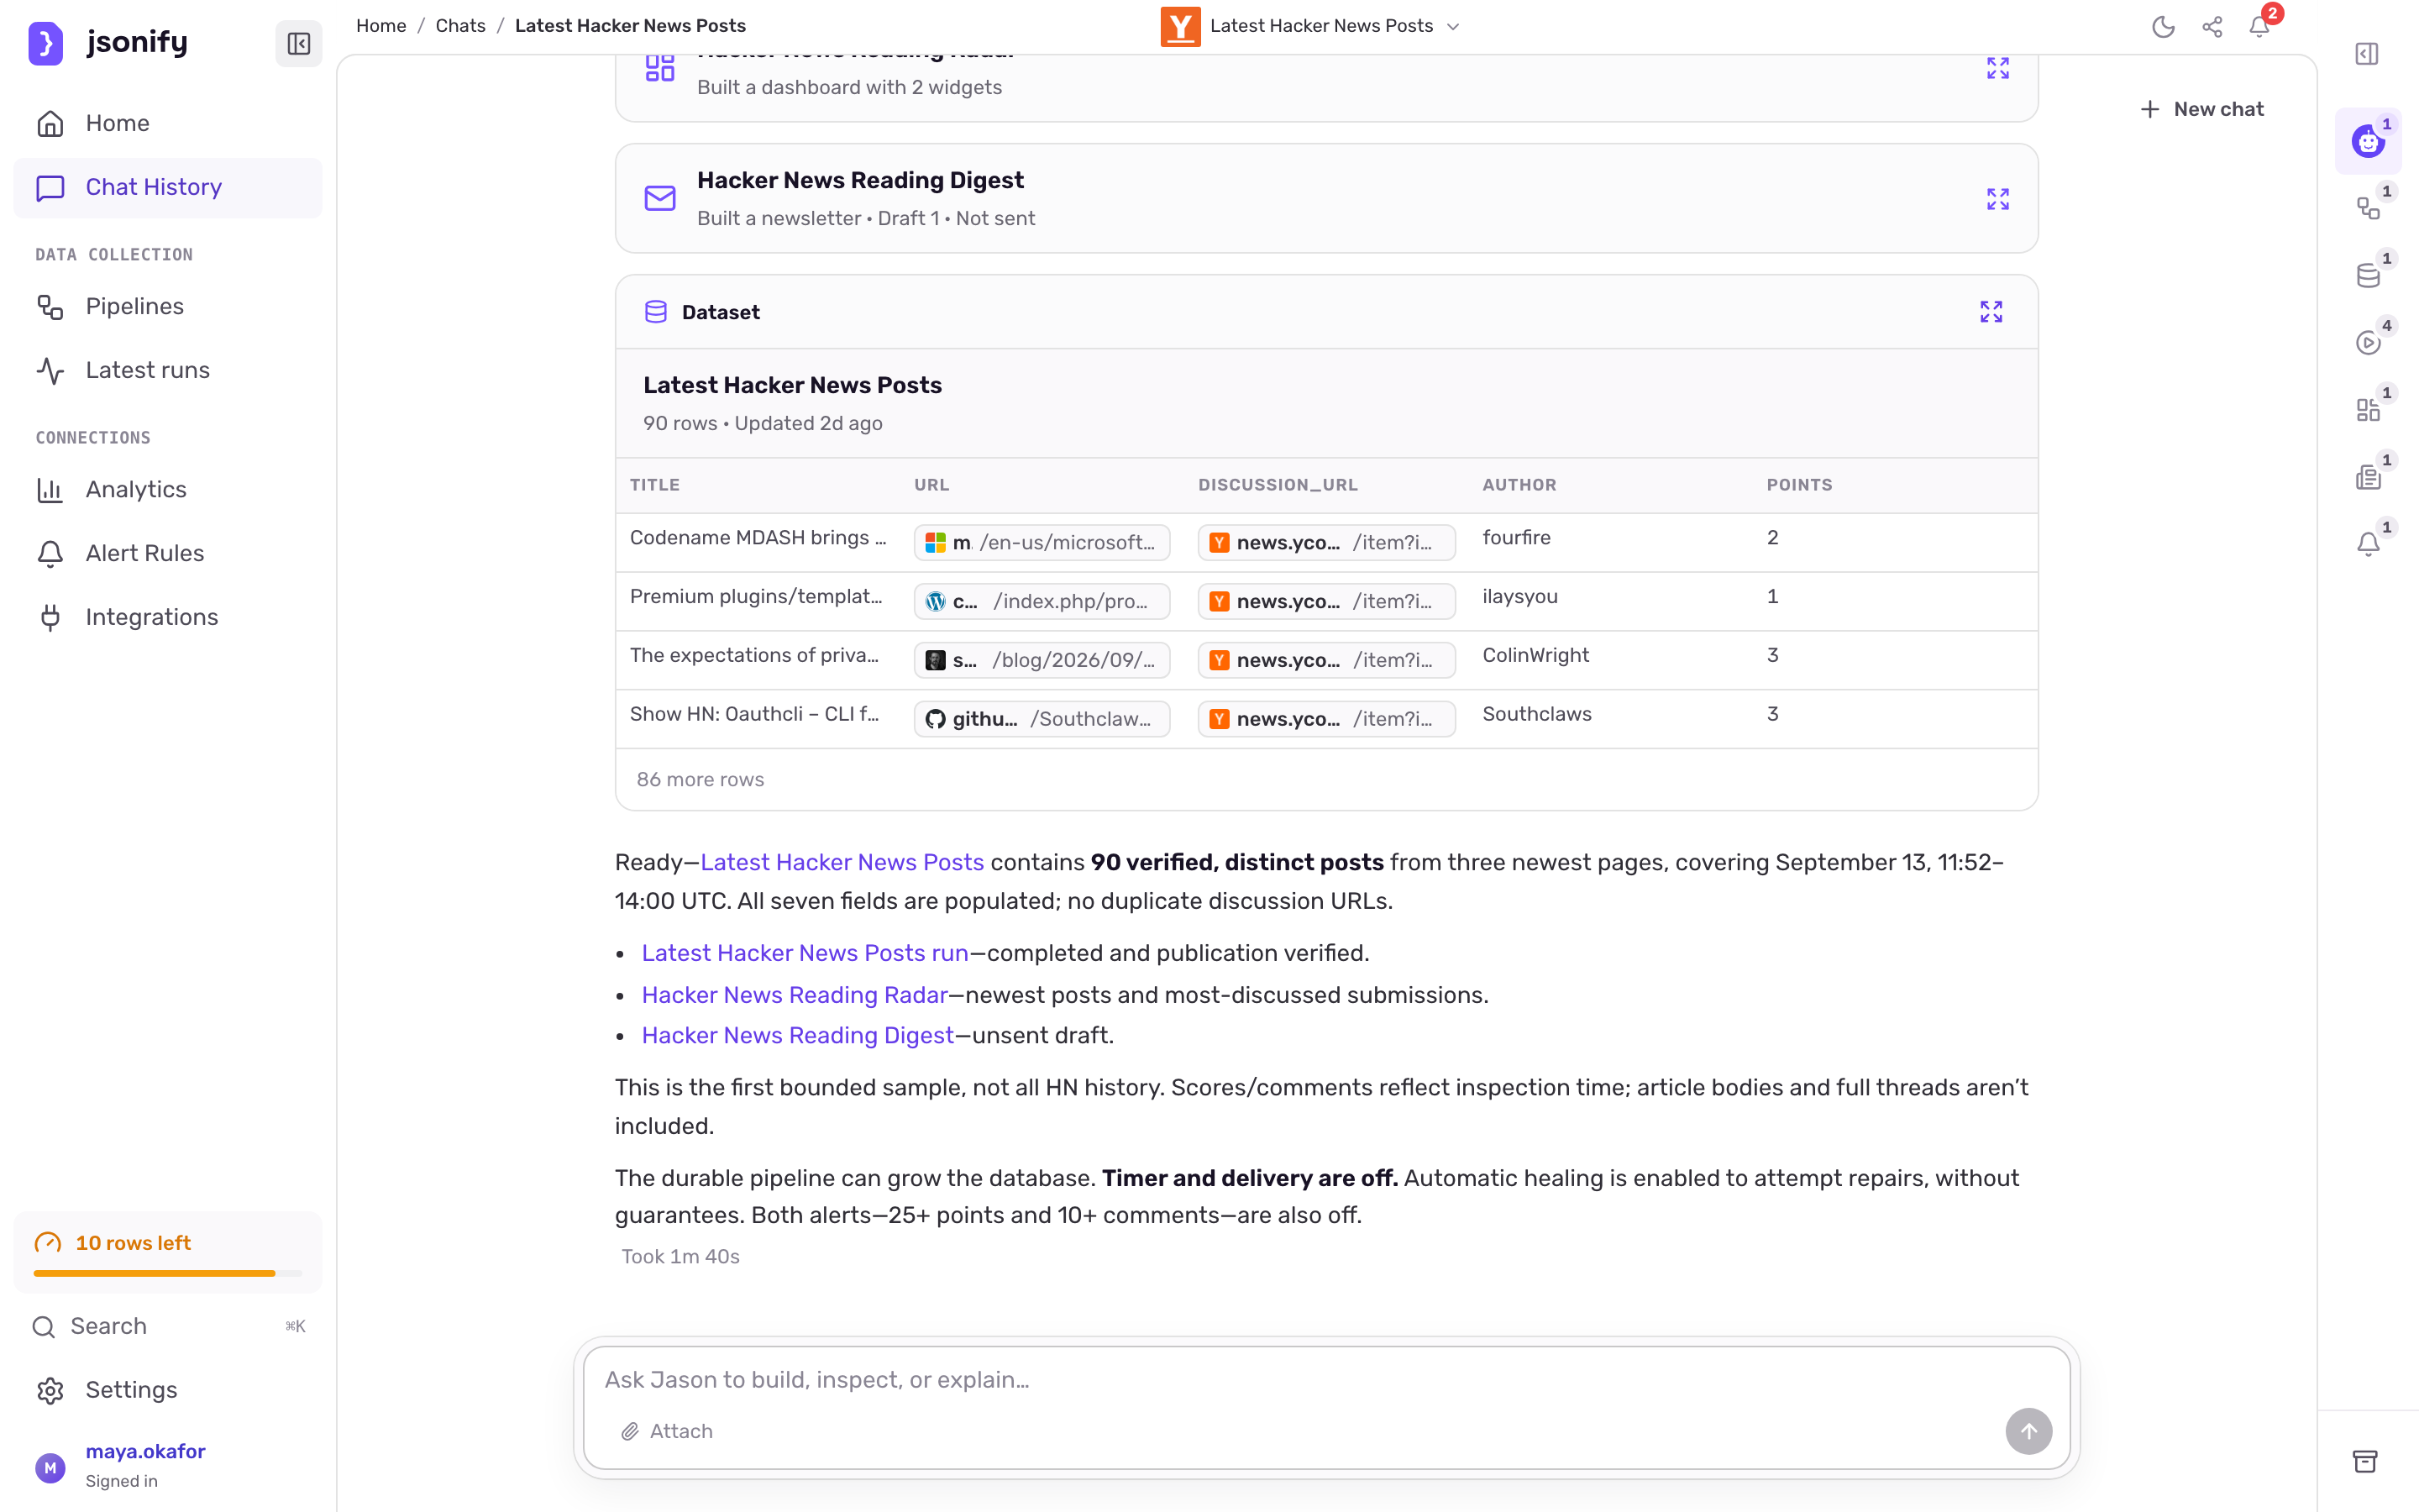Open Alert Rules in sidebar
The width and height of the screenshot is (2419, 1512).
click(x=168, y=553)
